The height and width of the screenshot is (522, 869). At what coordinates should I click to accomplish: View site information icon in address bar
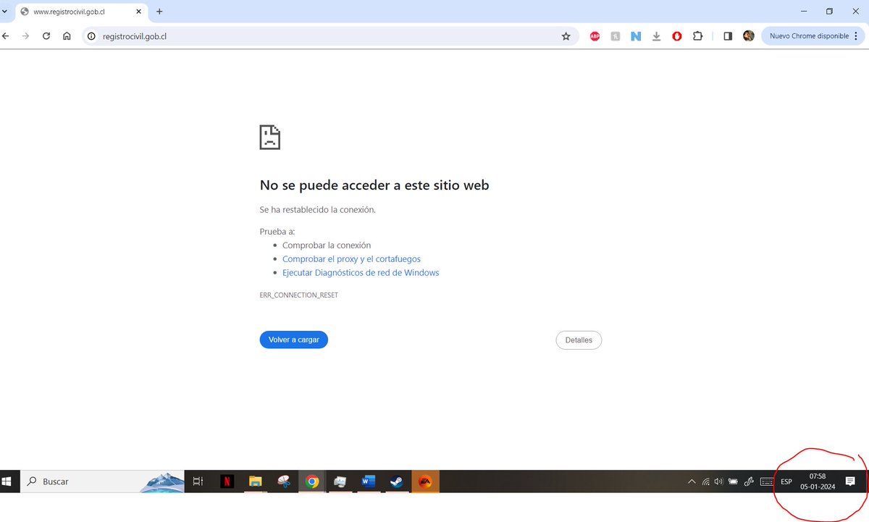pos(91,35)
